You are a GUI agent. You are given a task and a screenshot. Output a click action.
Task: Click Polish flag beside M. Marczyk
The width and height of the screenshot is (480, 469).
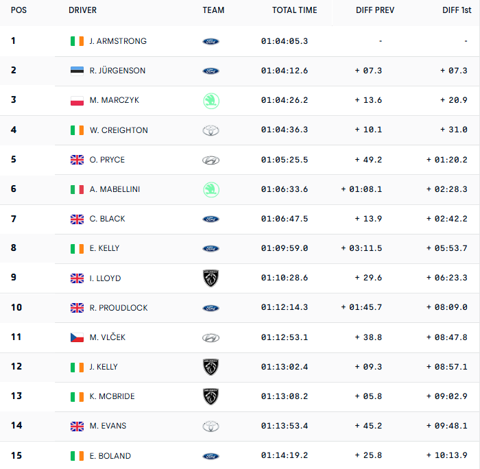click(x=77, y=101)
